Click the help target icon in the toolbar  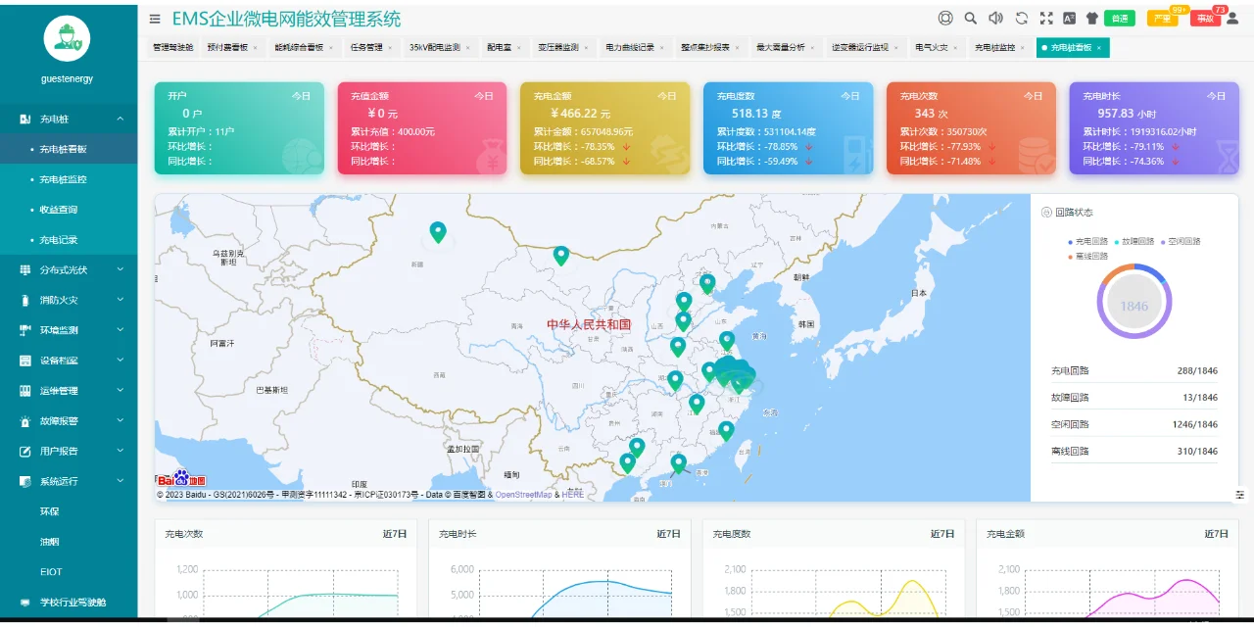pos(945,18)
